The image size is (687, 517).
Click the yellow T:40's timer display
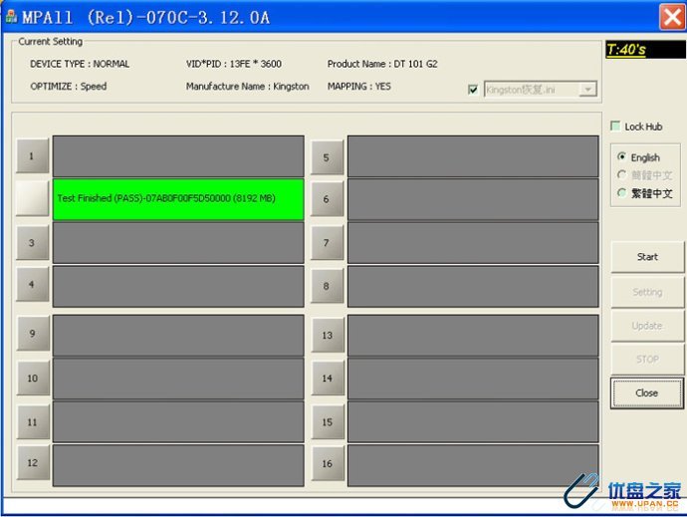[x=644, y=50]
